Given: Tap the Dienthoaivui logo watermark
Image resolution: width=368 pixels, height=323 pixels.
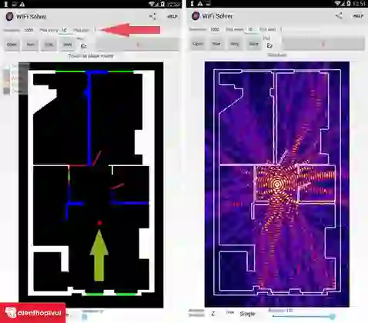Looking at the screenshot, I should tap(33, 313).
